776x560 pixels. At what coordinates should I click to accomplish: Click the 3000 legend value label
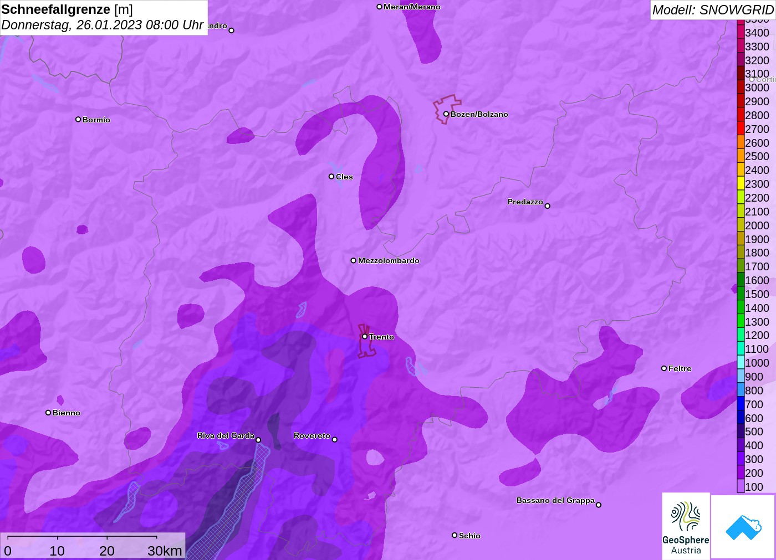757,88
